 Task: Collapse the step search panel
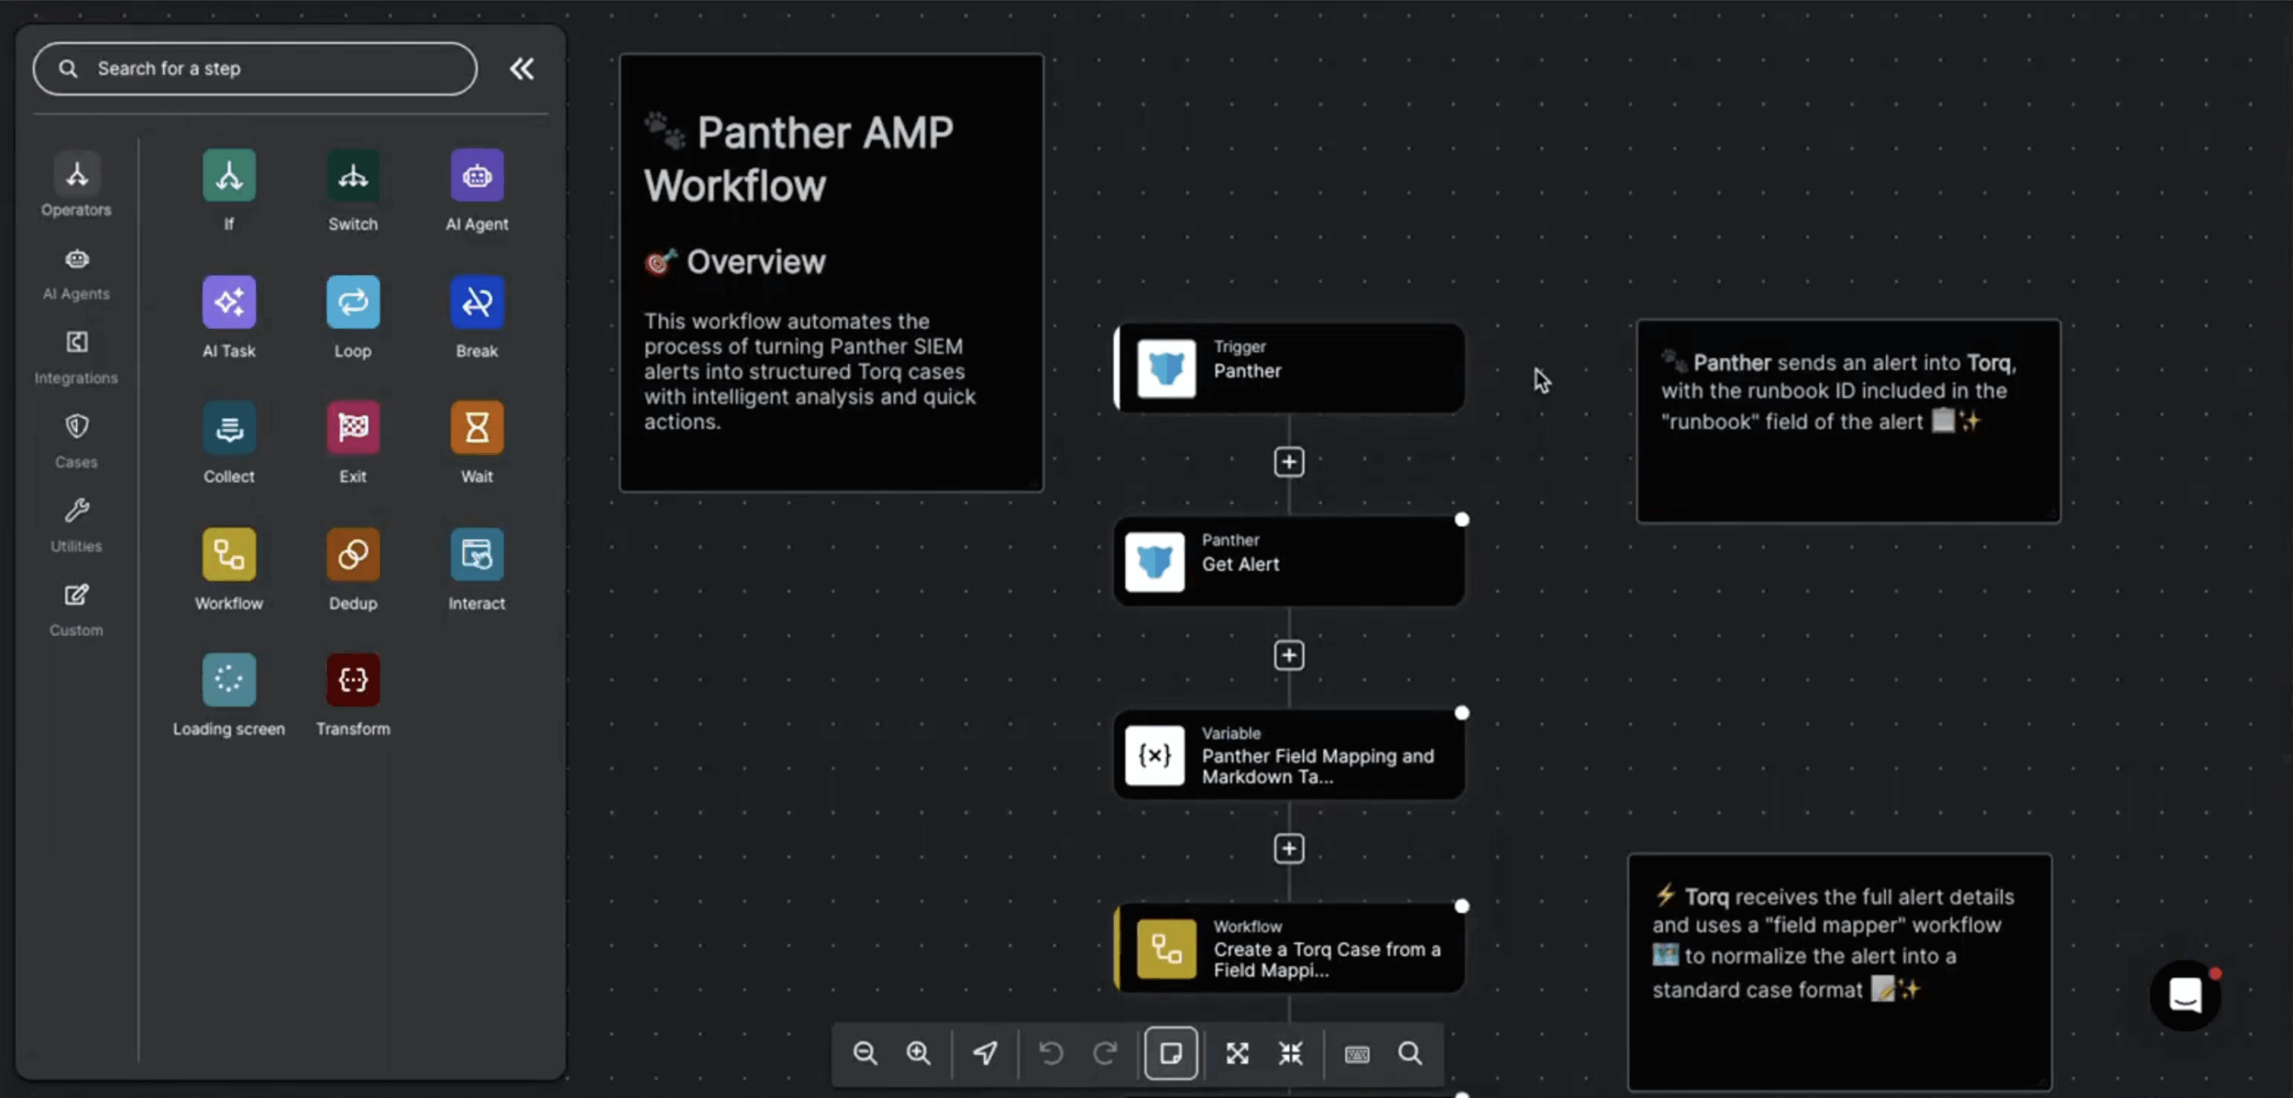click(522, 68)
